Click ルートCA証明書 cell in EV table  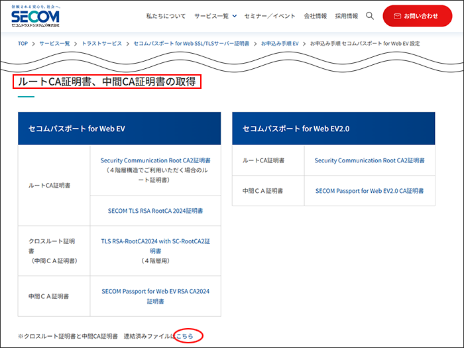point(54,186)
